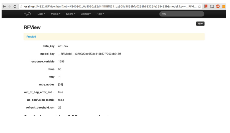Click the RFModel model key value
The image size is (230, 133).
point(89,54)
